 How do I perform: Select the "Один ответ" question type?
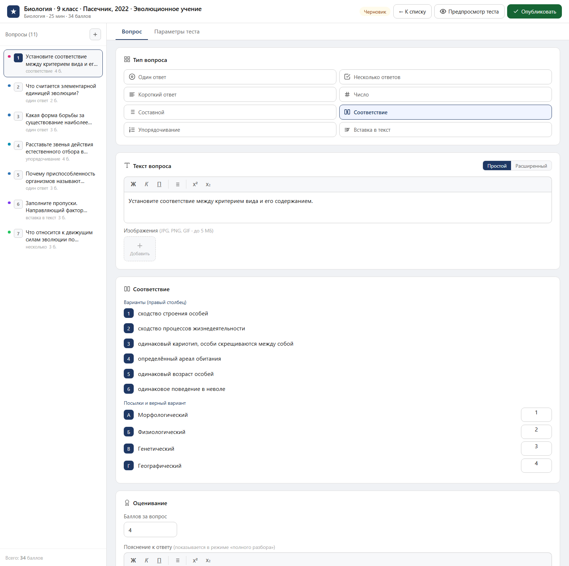point(230,77)
